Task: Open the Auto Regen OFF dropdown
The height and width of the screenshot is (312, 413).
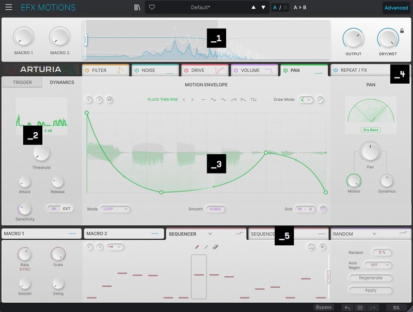Action: click(378, 265)
